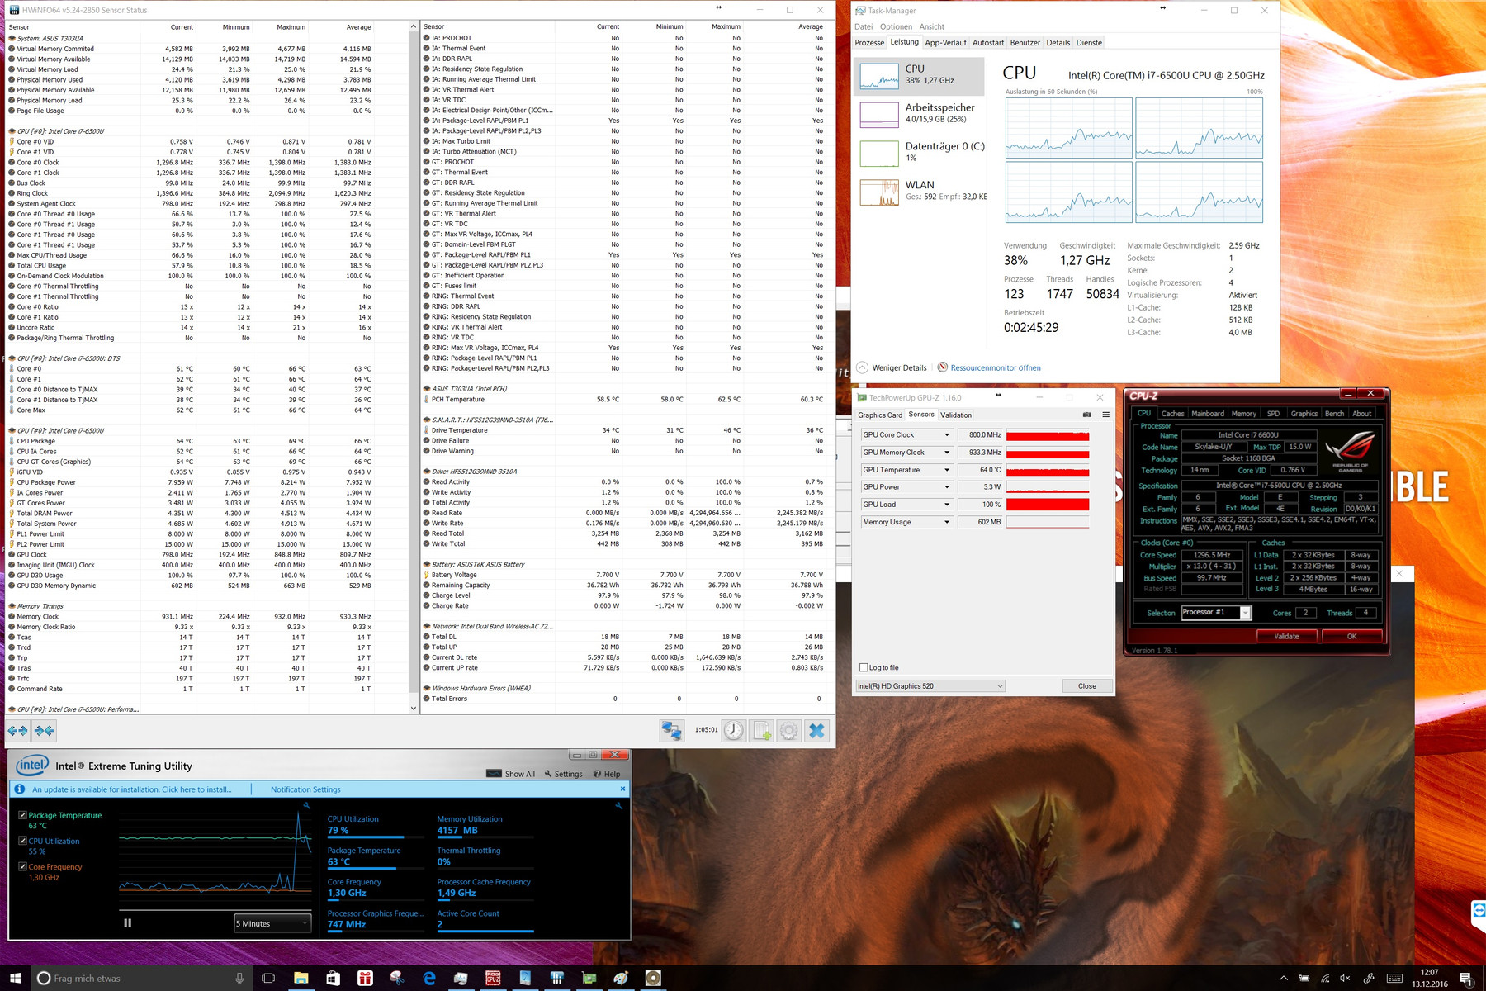The image size is (1486, 991).
Task: Click the wrench icon at right of XTU monitor panel
Action: tap(618, 806)
